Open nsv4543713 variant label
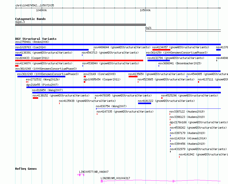Screen dimensions: 228x184 (x=110, y=53)
